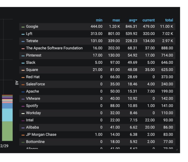Click the Alibaba series color swatch
Viewport: 188px width, 162px height.
click(23, 128)
